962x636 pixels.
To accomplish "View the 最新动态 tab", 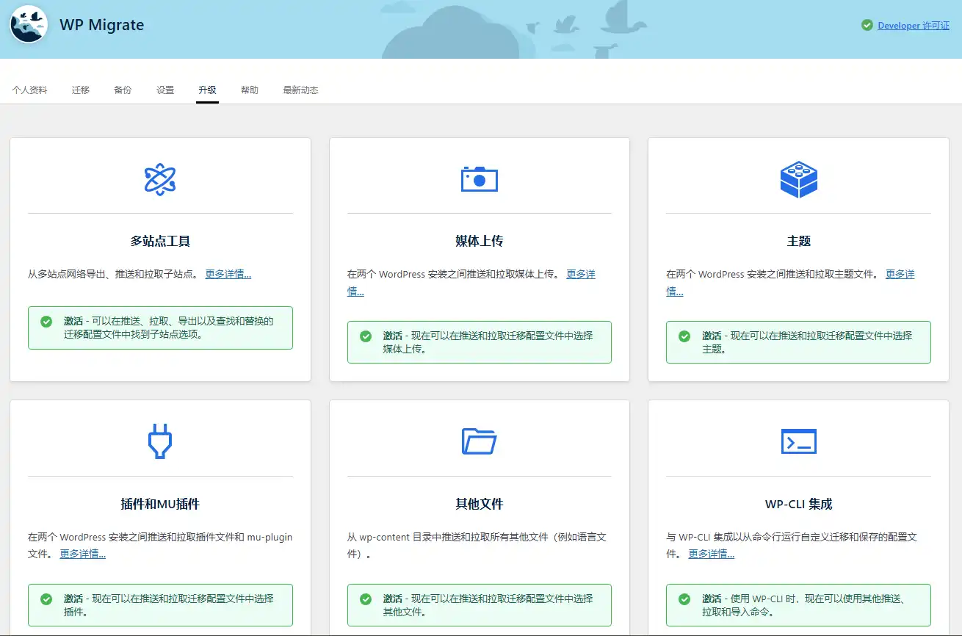I will click(300, 90).
